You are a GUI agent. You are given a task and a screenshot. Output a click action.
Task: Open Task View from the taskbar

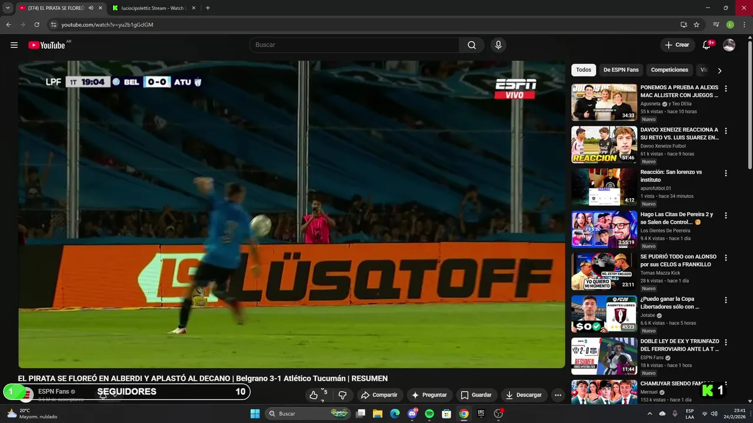(x=361, y=414)
